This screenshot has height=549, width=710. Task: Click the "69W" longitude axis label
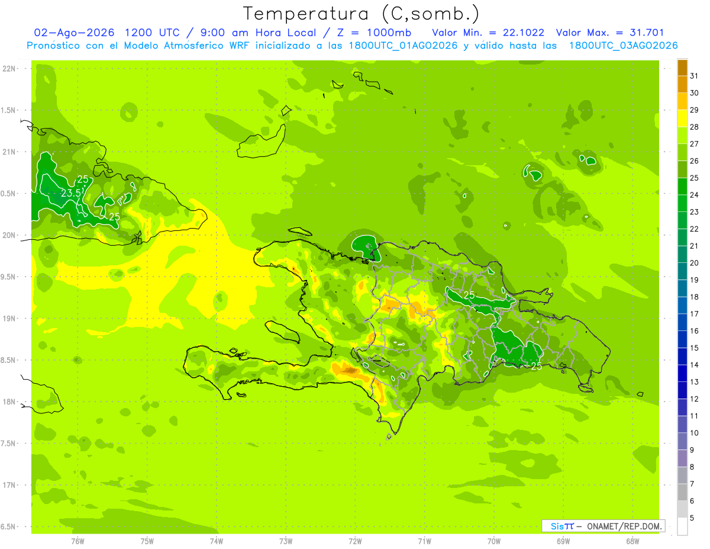(563, 541)
